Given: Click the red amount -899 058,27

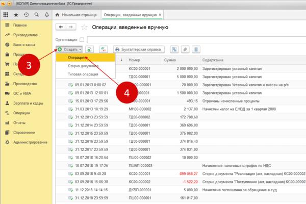Looking at the screenshot, I should click(x=188, y=174).
